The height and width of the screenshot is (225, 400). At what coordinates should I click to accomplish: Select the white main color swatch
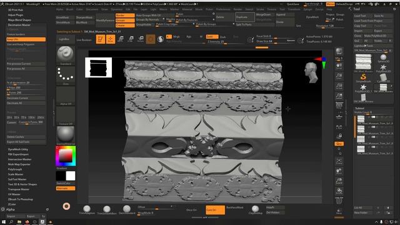71,176
